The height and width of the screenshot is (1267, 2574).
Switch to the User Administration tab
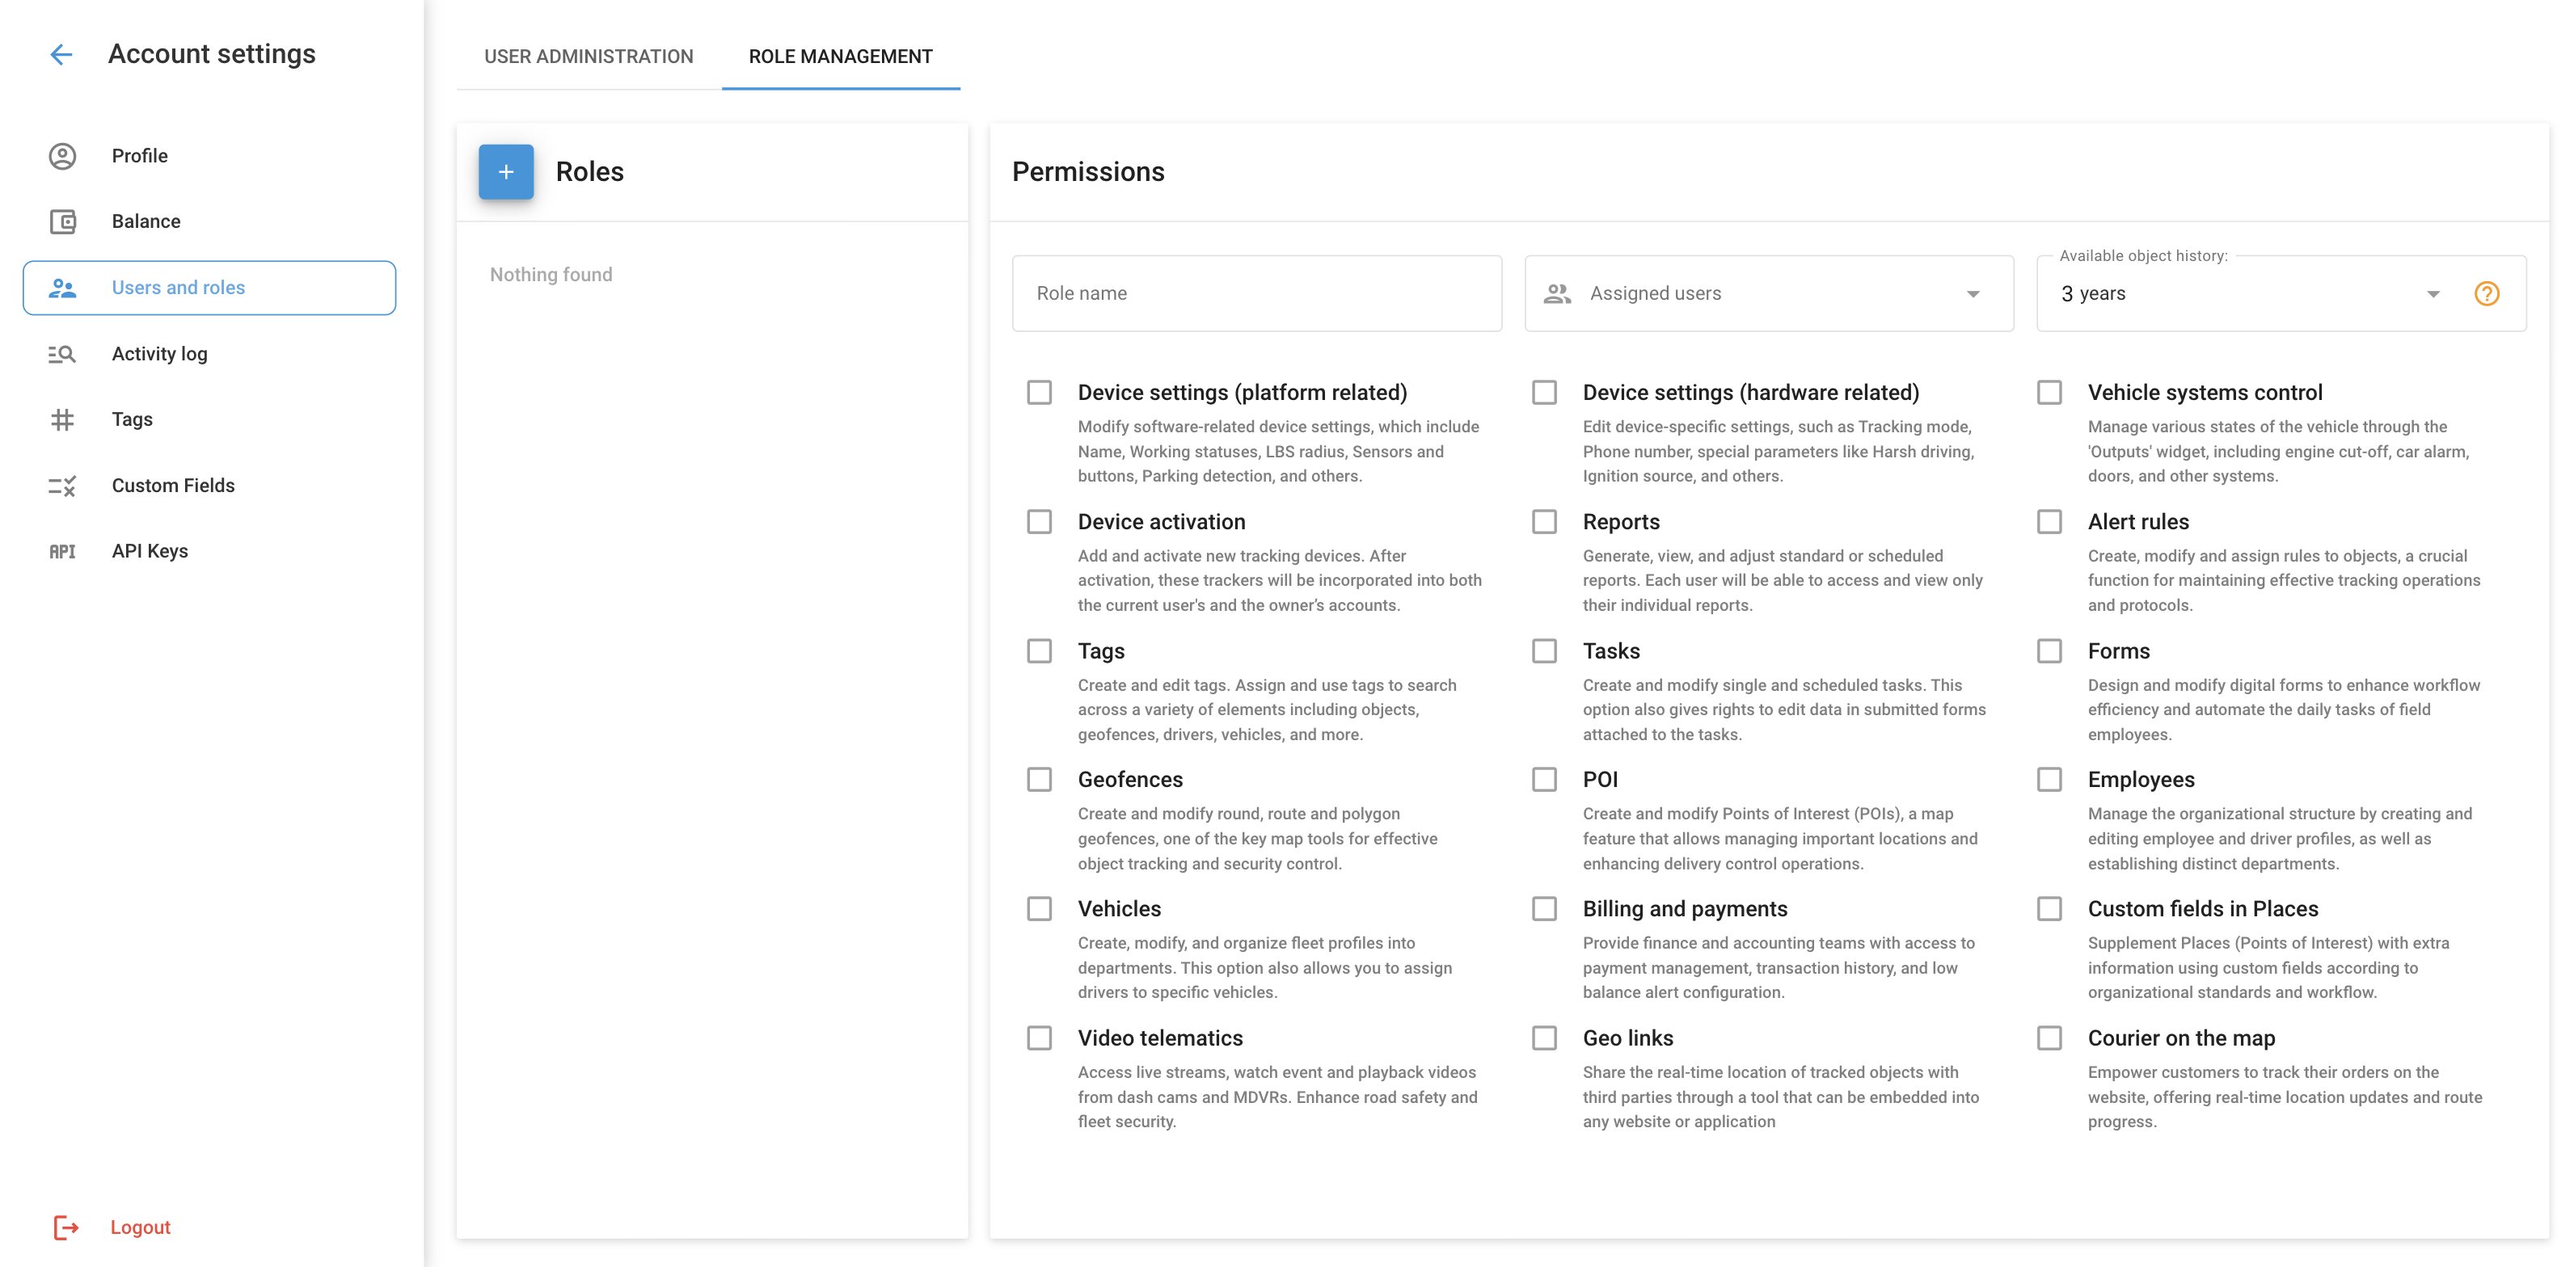pyautogui.click(x=589, y=57)
